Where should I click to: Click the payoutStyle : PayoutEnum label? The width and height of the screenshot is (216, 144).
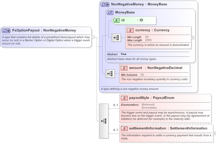152,98
